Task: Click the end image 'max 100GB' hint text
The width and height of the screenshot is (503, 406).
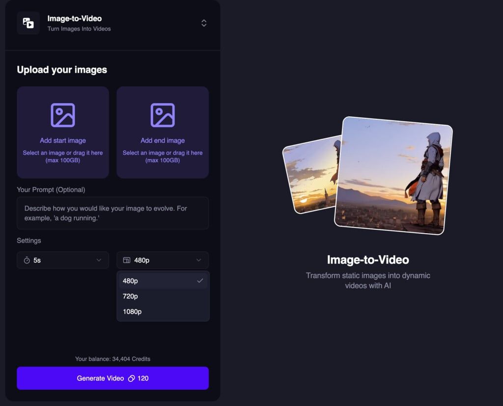Action: (x=163, y=161)
